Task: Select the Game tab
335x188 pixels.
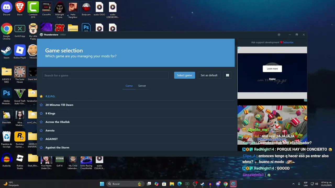Action: coord(129,86)
